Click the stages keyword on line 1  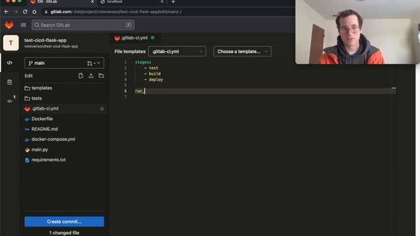142,62
